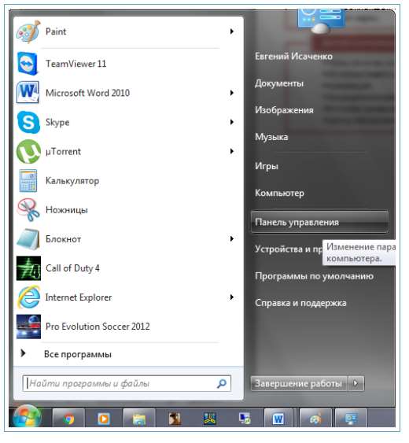This screenshot has height=443, width=409.
Task: Open the media player taskbar icon
Action: (104, 419)
